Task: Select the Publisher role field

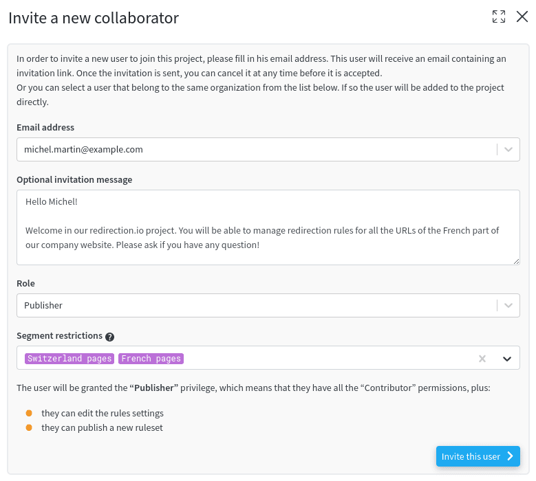Action: coord(257,306)
